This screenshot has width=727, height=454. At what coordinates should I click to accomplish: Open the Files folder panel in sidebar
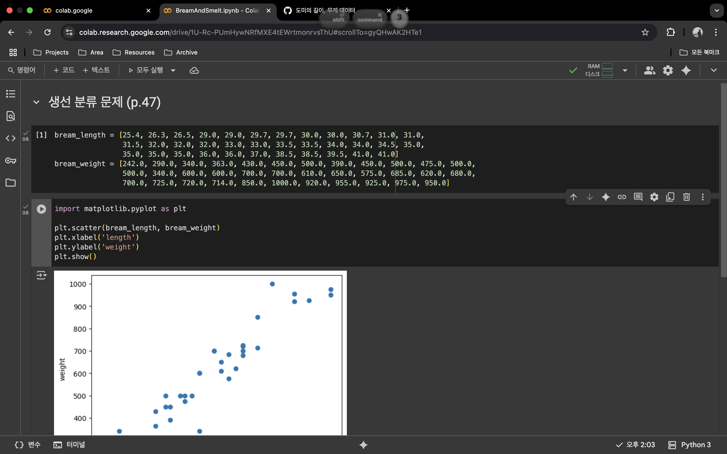(x=11, y=183)
